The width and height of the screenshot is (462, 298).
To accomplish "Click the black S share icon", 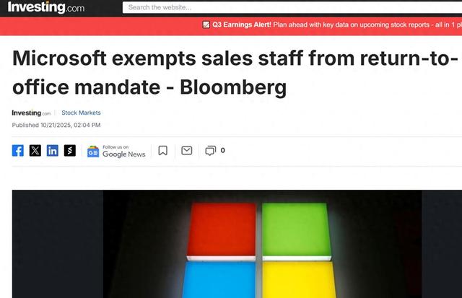I will tap(70, 151).
